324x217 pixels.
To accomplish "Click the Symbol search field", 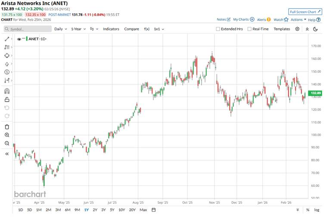I will (28, 29).
